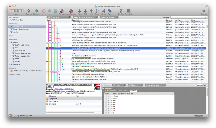The width and height of the screenshot is (216, 128).
Task: Click the Stash toolbar icon
Action: point(50,11)
